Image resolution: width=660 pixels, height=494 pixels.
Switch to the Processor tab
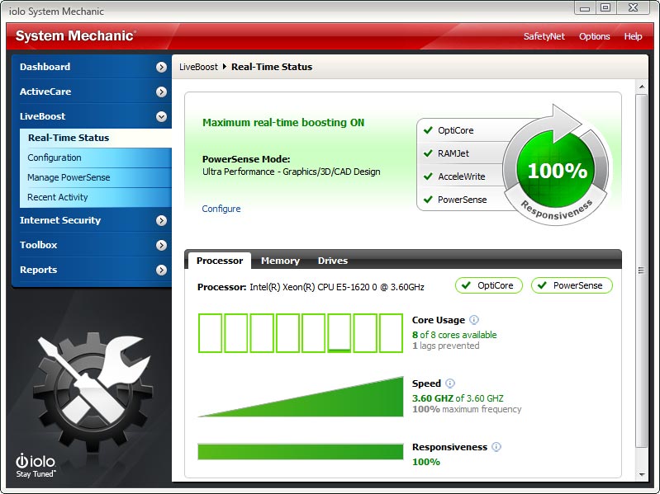(x=219, y=261)
